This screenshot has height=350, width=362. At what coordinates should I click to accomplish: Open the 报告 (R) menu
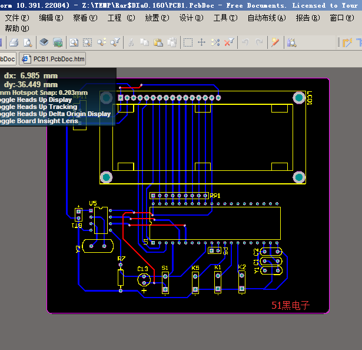(x=308, y=18)
